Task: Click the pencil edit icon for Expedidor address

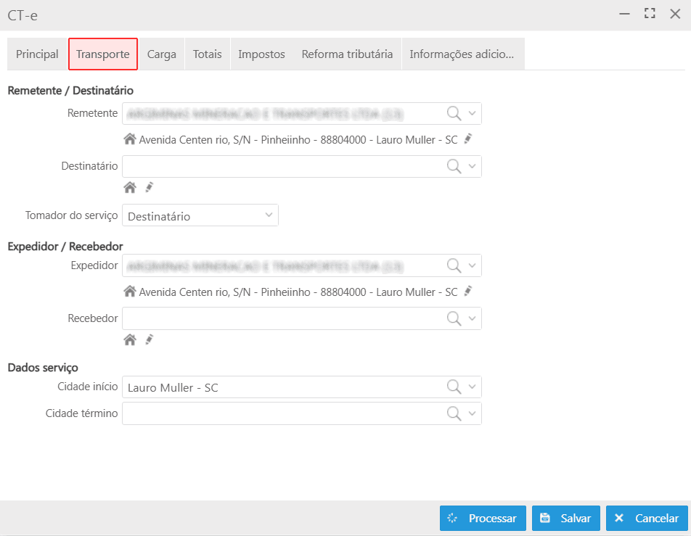Action: tap(468, 291)
